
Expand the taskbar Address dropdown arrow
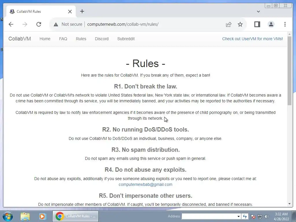tap(238, 216)
